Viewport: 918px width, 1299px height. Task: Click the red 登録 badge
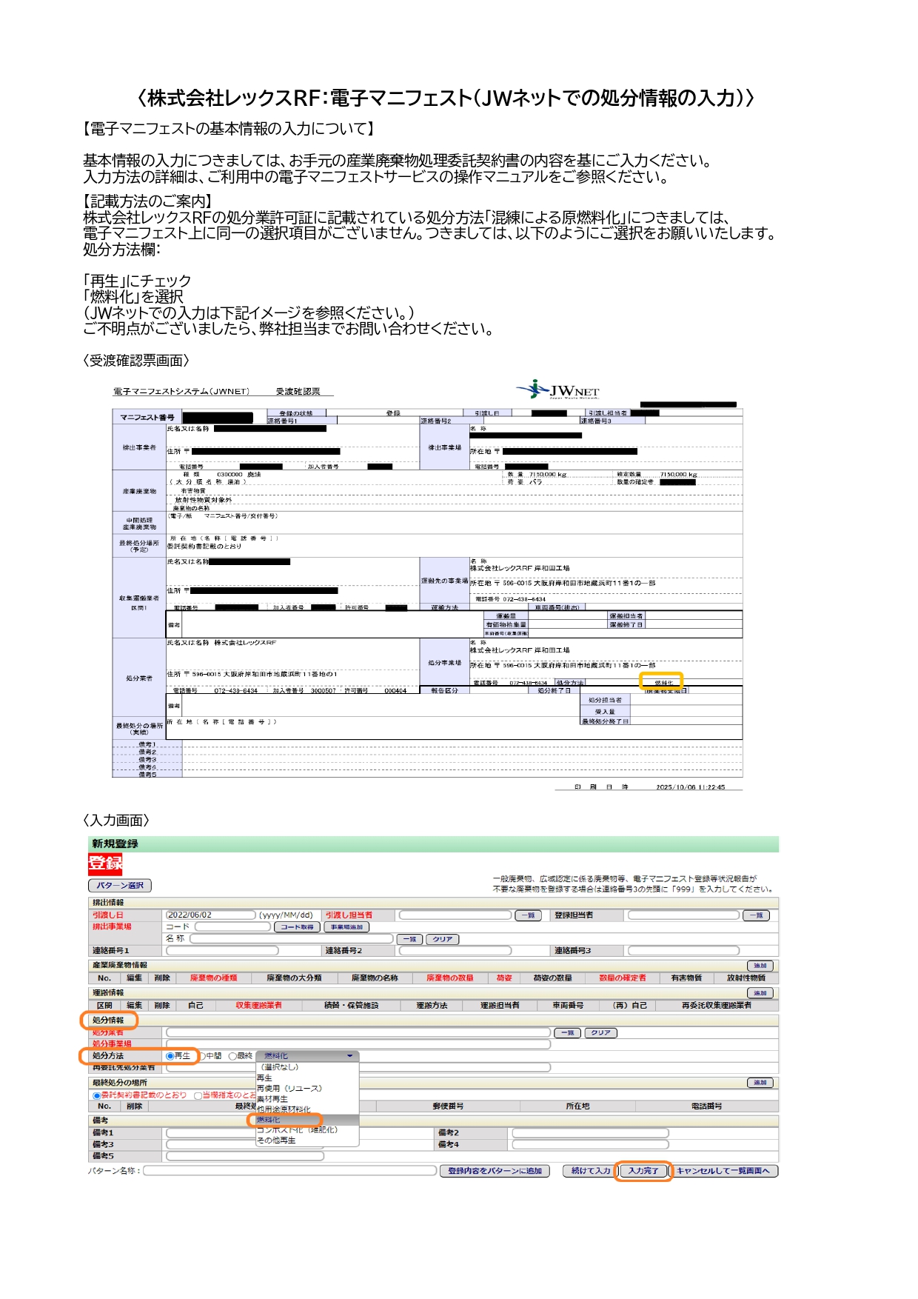click(105, 863)
